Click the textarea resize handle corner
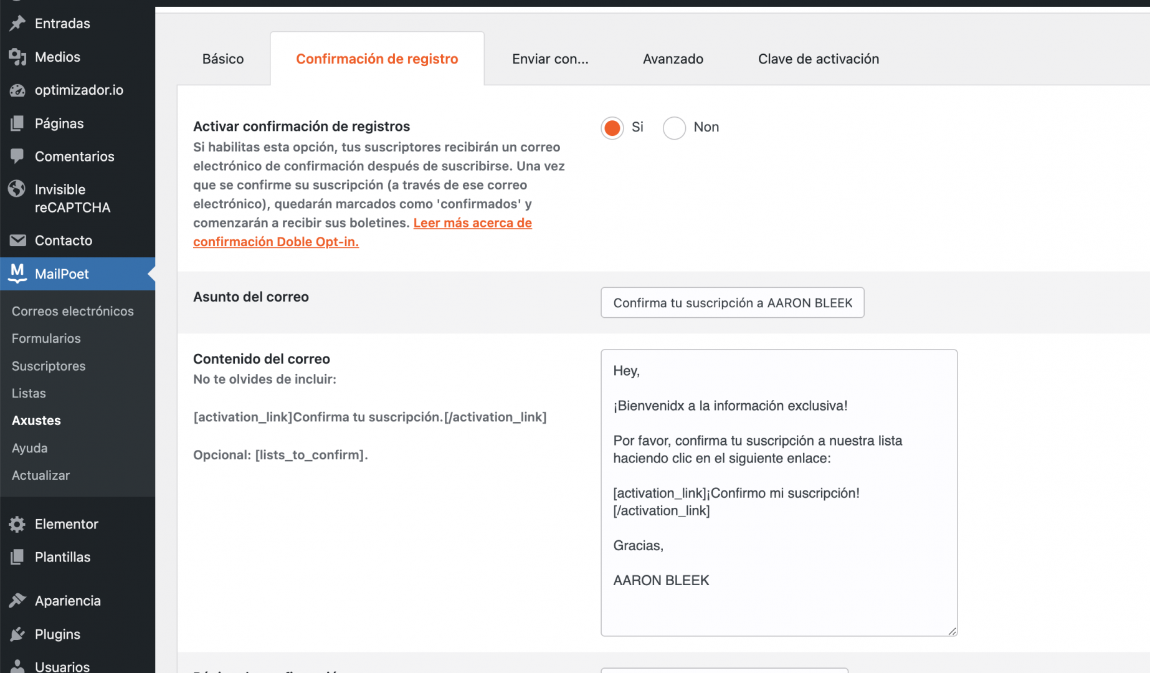This screenshot has height=673, width=1150. tap(953, 631)
